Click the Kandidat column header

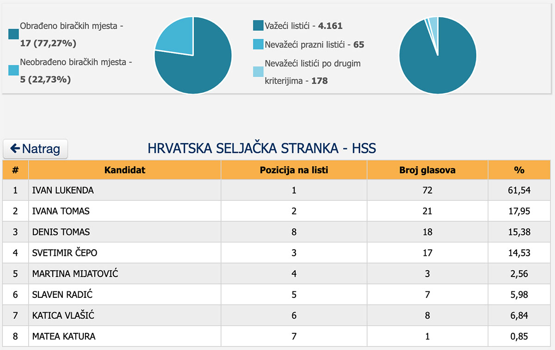[125, 170]
